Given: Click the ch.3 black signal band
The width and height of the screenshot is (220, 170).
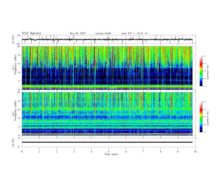Looking at the screenshot, I should coord(107,142).
